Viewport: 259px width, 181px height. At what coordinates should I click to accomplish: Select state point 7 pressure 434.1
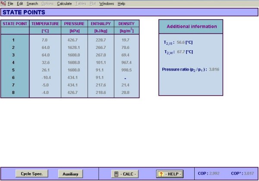tap(73, 85)
